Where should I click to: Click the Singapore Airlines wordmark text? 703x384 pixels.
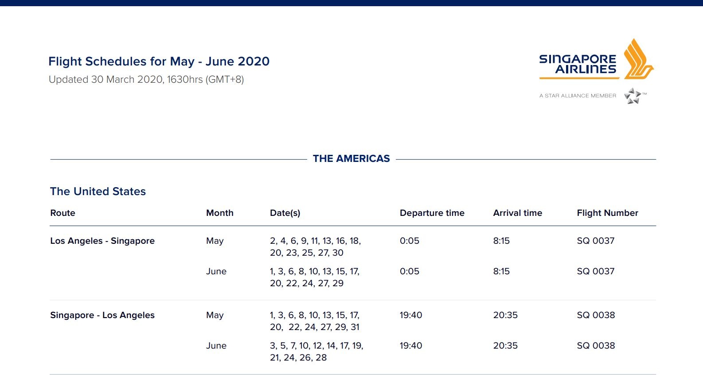(x=578, y=64)
